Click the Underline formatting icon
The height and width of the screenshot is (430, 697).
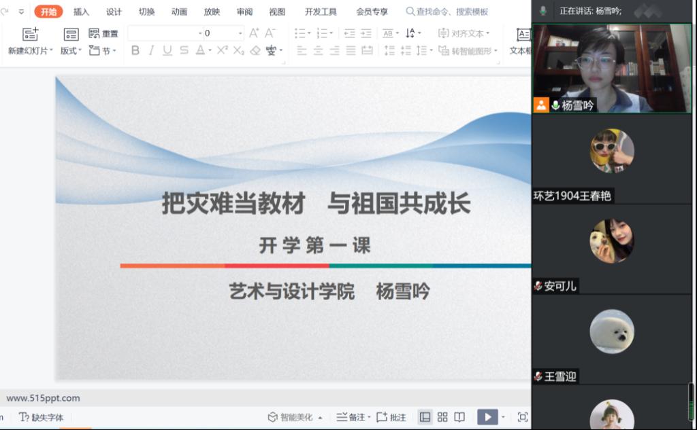167,51
